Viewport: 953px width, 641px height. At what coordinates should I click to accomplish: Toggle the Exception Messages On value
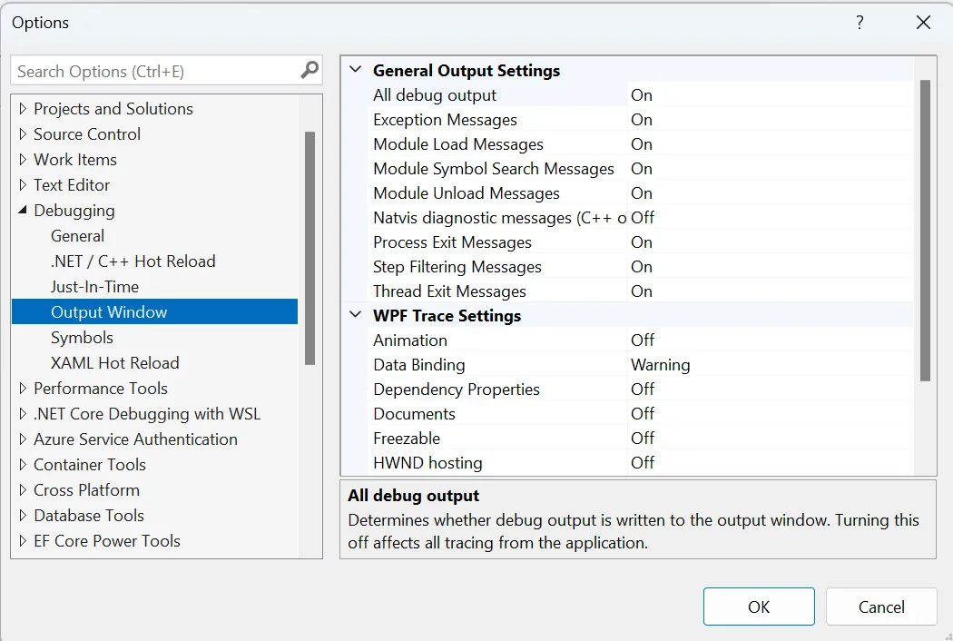click(642, 120)
